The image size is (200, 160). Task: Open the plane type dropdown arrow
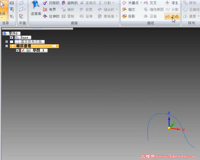tap(25, 9)
